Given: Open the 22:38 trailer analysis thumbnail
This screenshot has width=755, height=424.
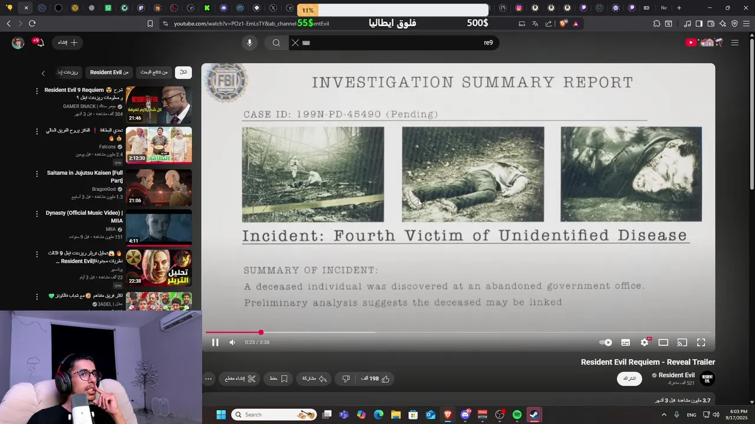Looking at the screenshot, I should coord(159,268).
